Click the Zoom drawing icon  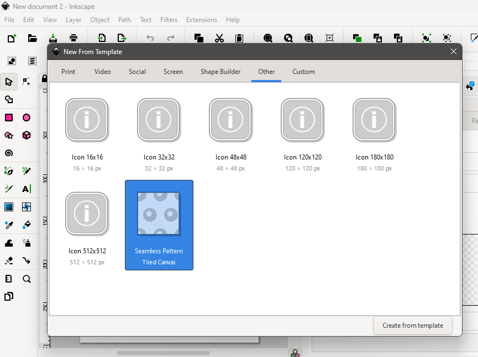point(288,38)
